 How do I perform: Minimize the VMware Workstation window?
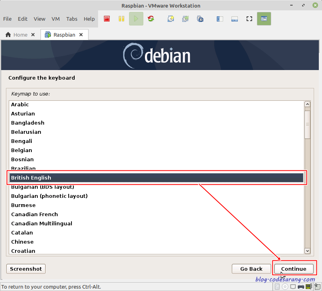click(x=291, y=5)
